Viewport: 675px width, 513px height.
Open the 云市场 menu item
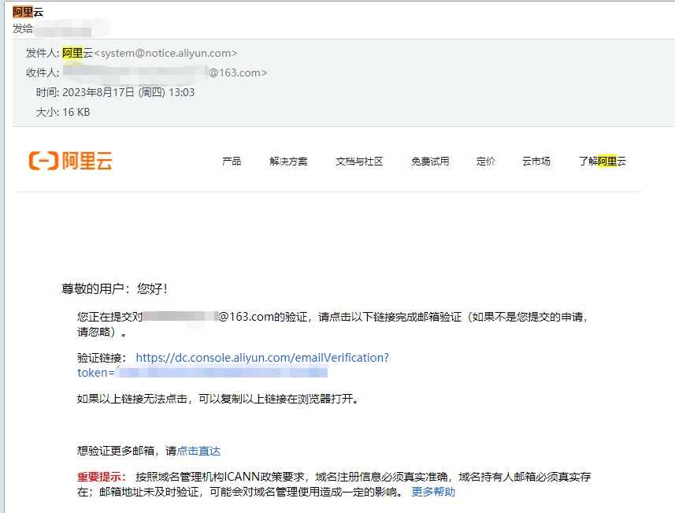536,161
